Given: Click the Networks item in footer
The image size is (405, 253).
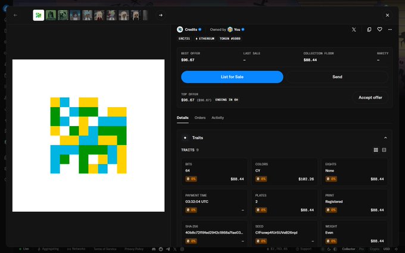Looking at the screenshot, I should coord(76,249).
